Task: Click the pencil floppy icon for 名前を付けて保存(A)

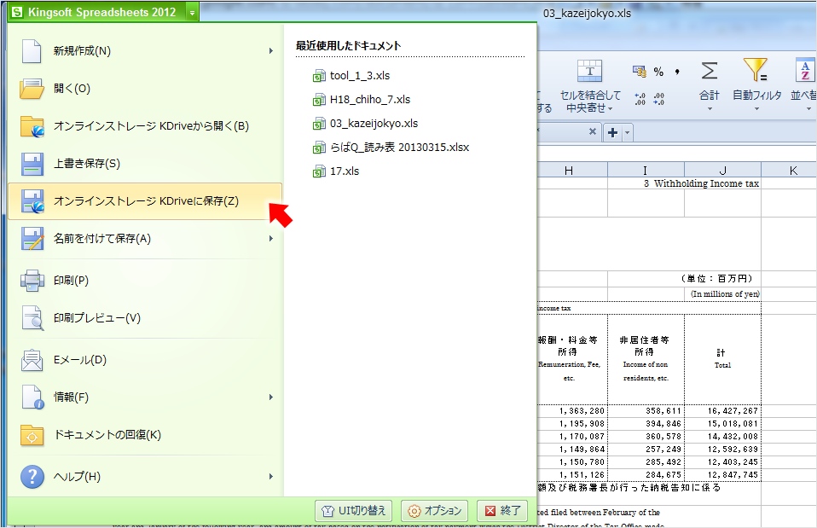Action: (32, 239)
